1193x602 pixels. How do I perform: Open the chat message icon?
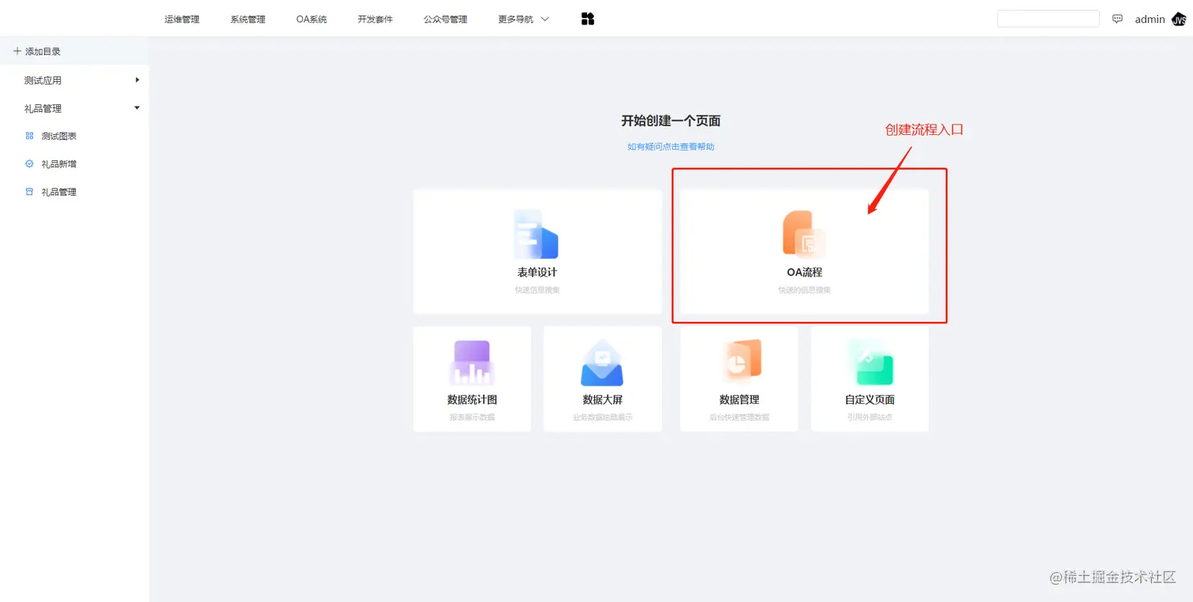coord(1117,19)
